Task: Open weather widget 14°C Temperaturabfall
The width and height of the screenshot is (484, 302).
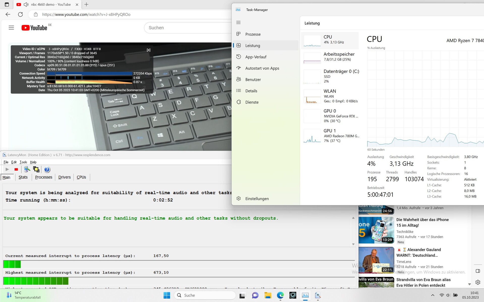Action: pos(23,295)
